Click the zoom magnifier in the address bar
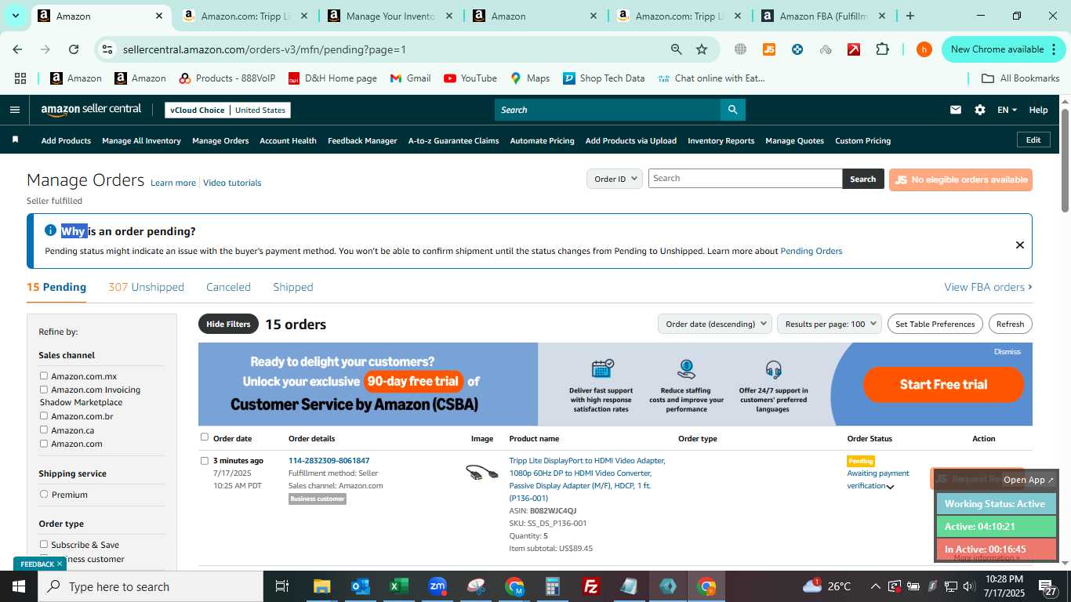The image size is (1071, 602). [x=676, y=49]
